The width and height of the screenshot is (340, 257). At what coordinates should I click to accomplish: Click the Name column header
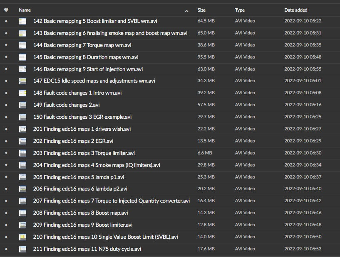tap(25, 10)
